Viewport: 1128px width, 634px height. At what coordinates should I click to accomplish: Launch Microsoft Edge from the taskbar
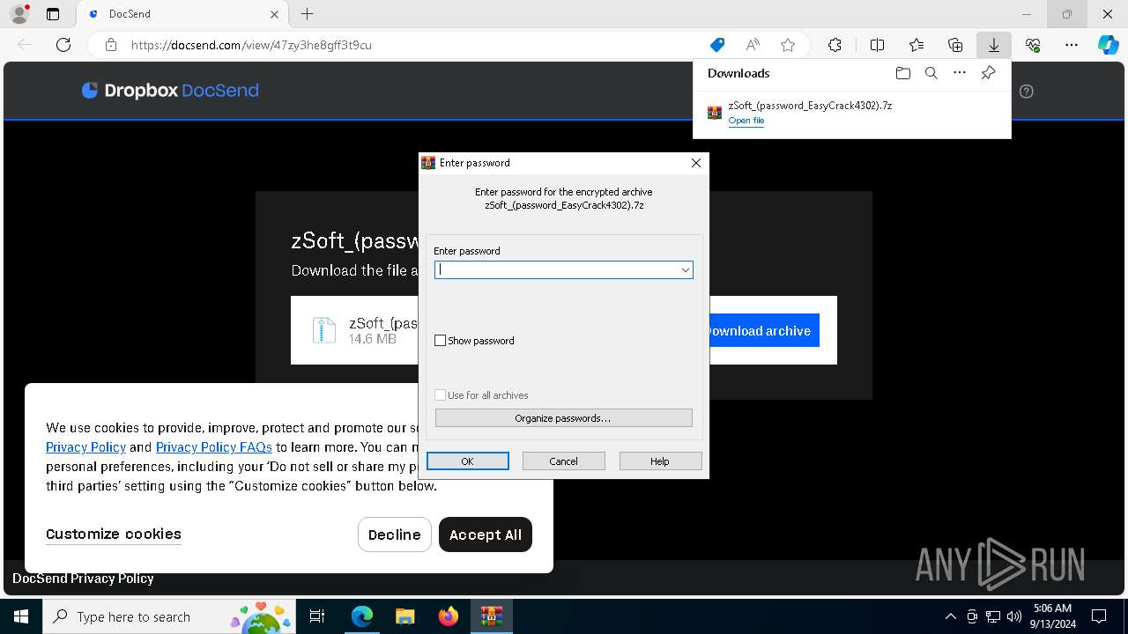tap(362, 617)
